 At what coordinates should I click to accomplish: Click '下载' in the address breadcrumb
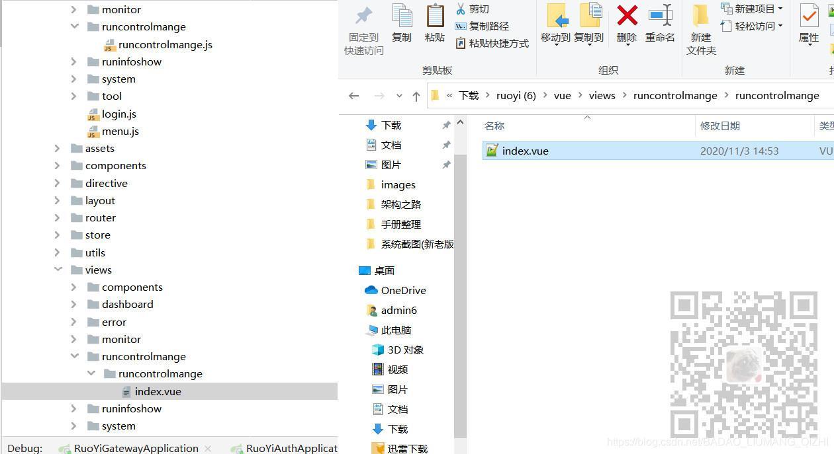pyautogui.click(x=469, y=95)
